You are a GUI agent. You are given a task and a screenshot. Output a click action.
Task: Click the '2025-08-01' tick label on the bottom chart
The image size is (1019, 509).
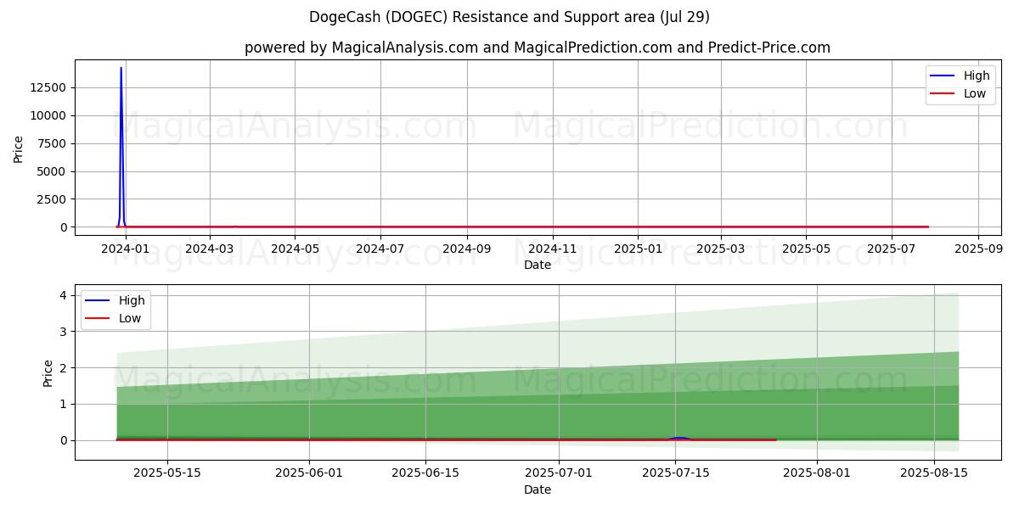click(817, 474)
